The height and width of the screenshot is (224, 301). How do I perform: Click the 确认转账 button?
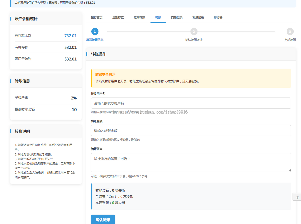103,220
